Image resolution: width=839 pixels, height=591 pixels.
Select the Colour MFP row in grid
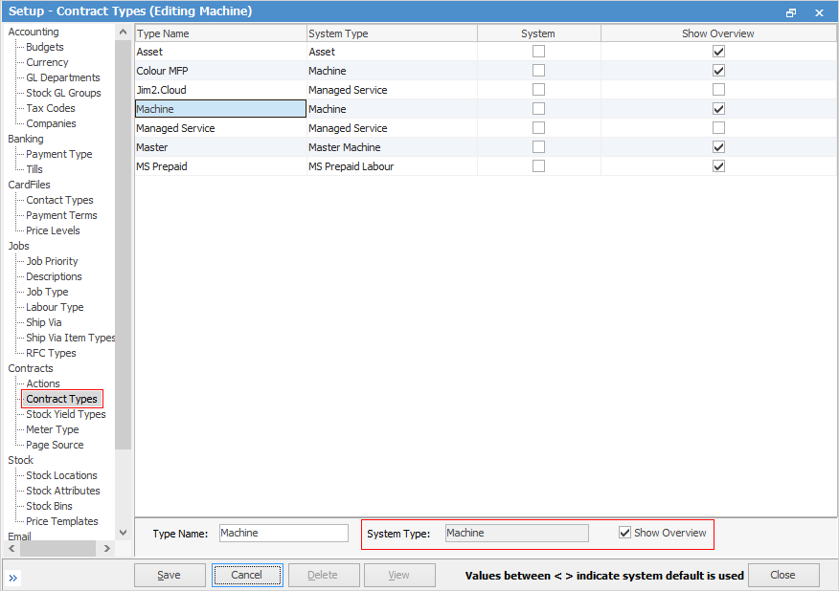click(219, 71)
